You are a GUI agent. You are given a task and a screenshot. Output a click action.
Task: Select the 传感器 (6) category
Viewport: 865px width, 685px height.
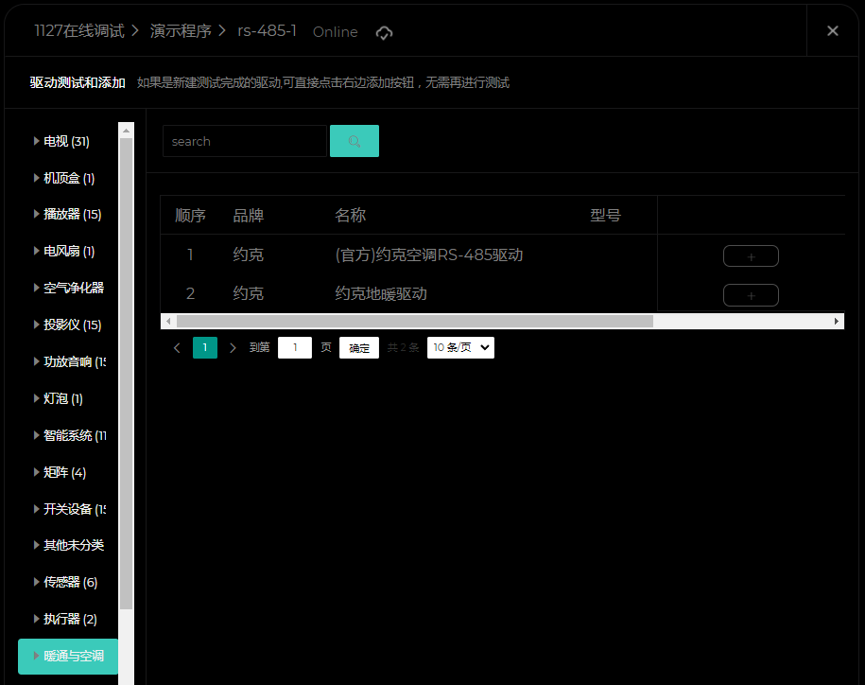(x=70, y=583)
